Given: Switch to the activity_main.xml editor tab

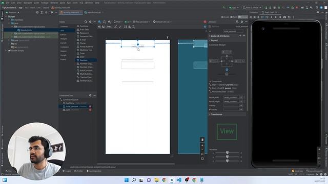Looking at the screenshot, I should point(71,12).
